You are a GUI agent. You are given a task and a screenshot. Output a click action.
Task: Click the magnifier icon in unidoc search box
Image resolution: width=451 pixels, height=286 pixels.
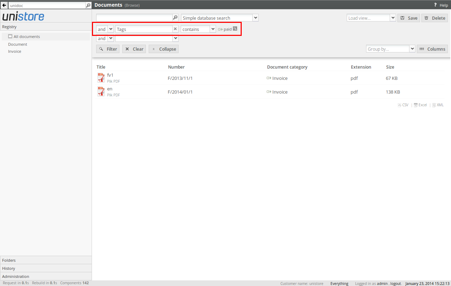point(88,5)
